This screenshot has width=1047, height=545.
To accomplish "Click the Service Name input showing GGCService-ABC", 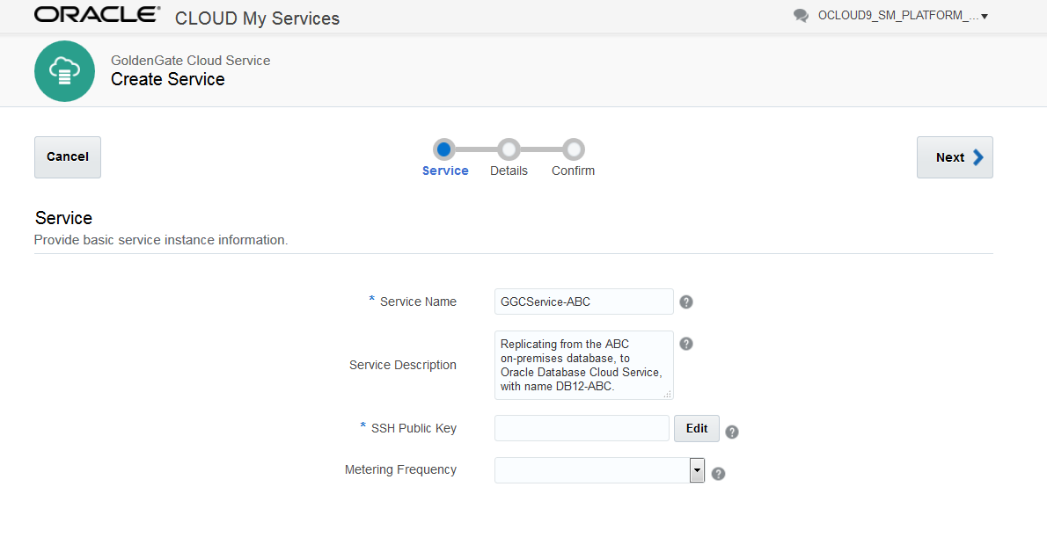I will [582, 301].
